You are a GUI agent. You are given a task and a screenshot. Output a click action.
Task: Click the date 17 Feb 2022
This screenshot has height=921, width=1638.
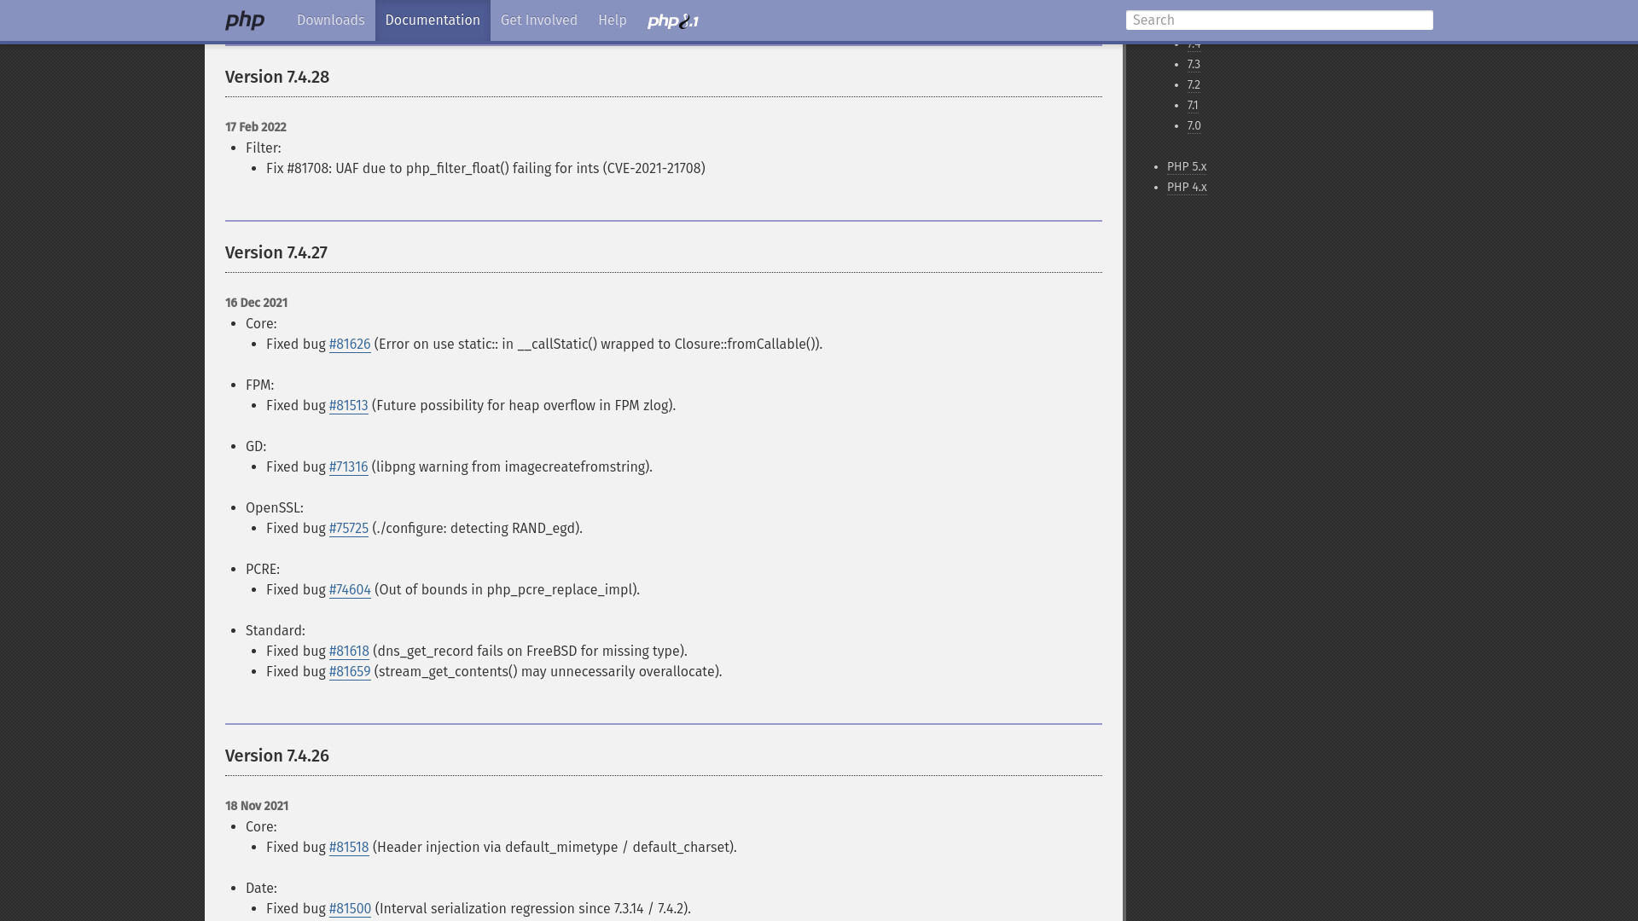click(x=256, y=127)
